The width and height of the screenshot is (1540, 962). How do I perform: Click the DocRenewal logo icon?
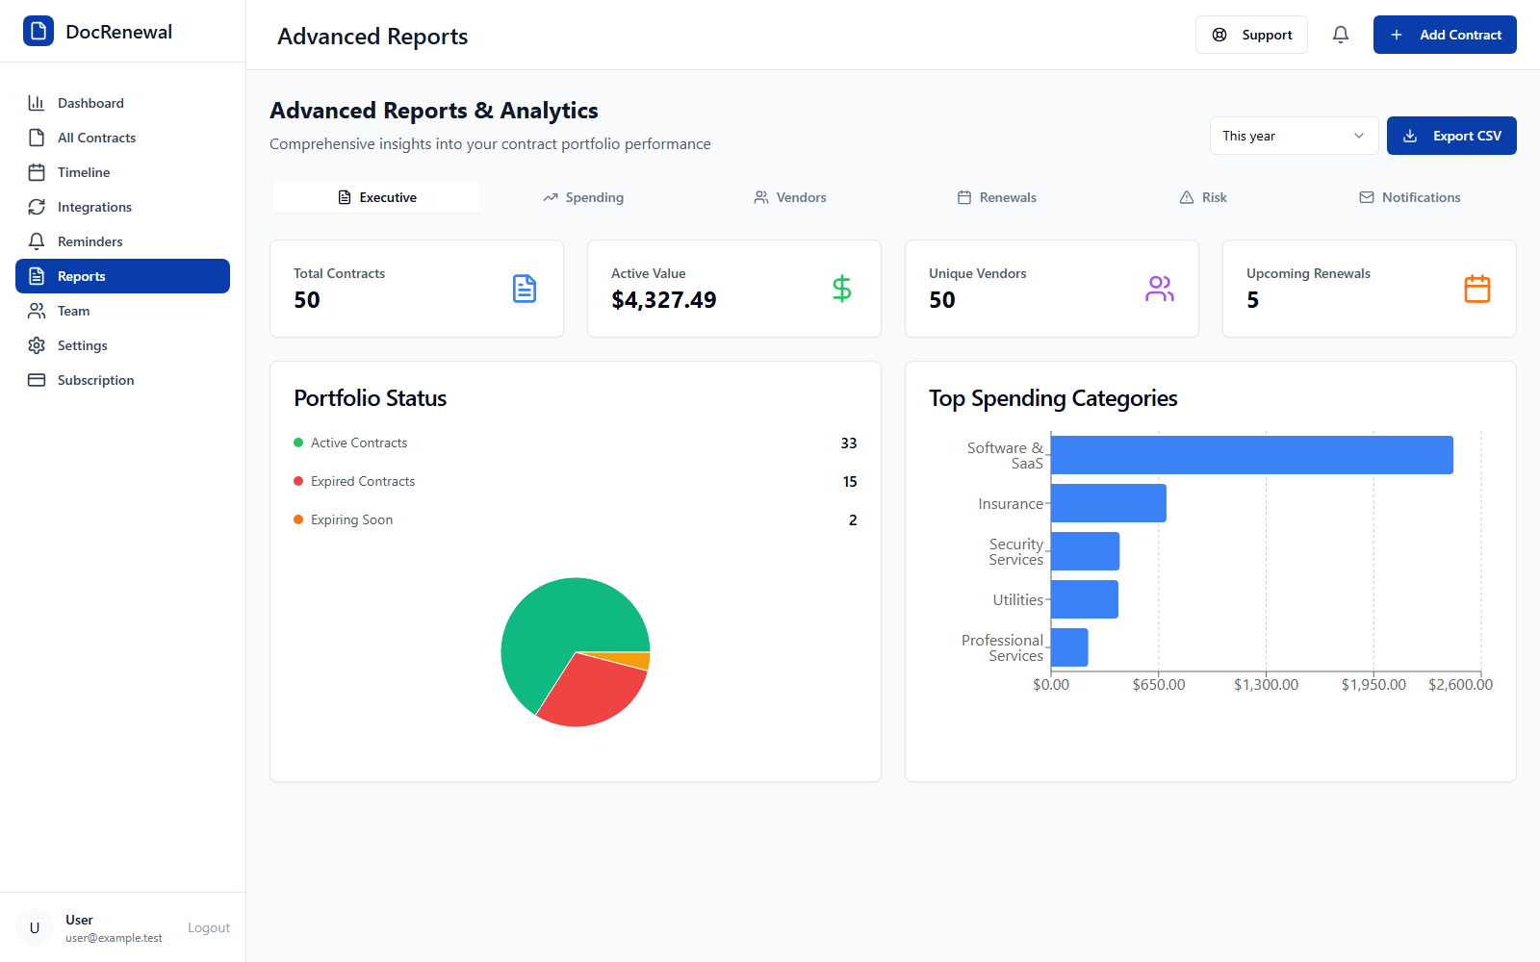pyautogui.click(x=38, y=31)
